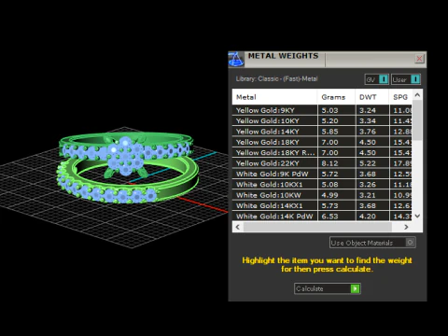Click the table's scroll up arrow

tap(417, 94)
